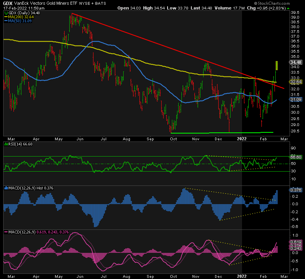The image size is (305, 279).
Task: Click the 50 label on RSI axis
Action: 294,164
